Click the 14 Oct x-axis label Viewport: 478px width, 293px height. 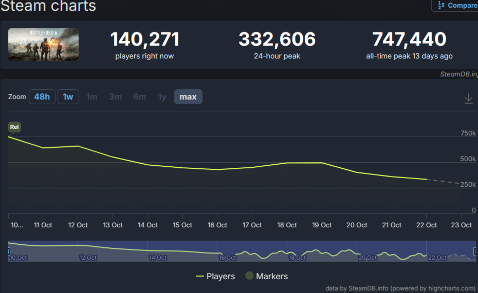(148, 225)
